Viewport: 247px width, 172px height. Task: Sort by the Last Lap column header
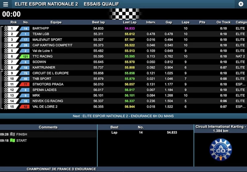point(130,22)
